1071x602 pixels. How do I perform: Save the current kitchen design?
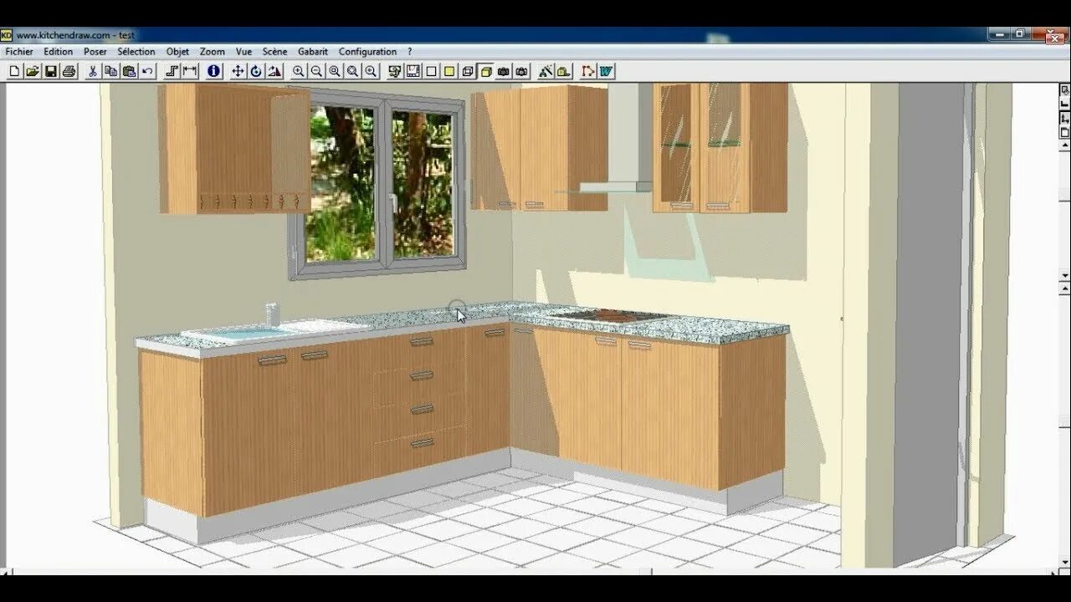(50, 71)
